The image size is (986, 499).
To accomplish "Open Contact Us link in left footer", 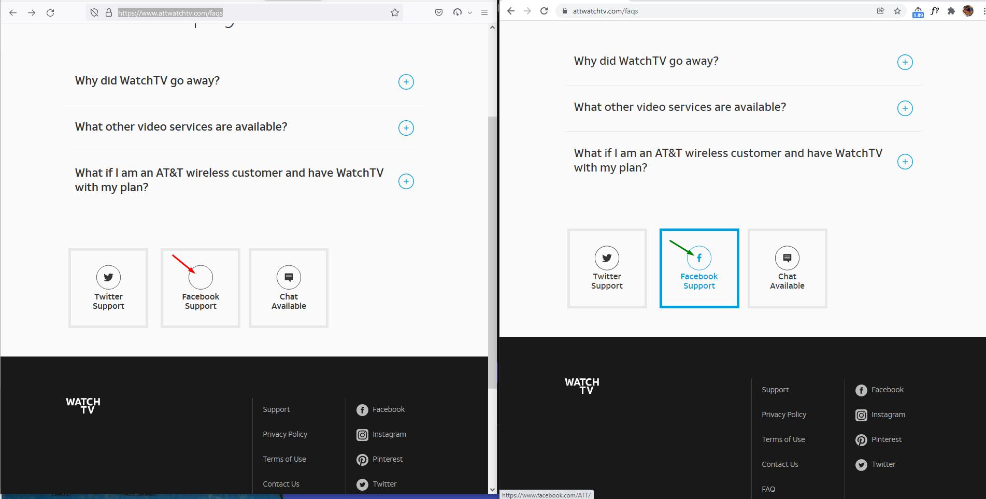I will point(281,484).
